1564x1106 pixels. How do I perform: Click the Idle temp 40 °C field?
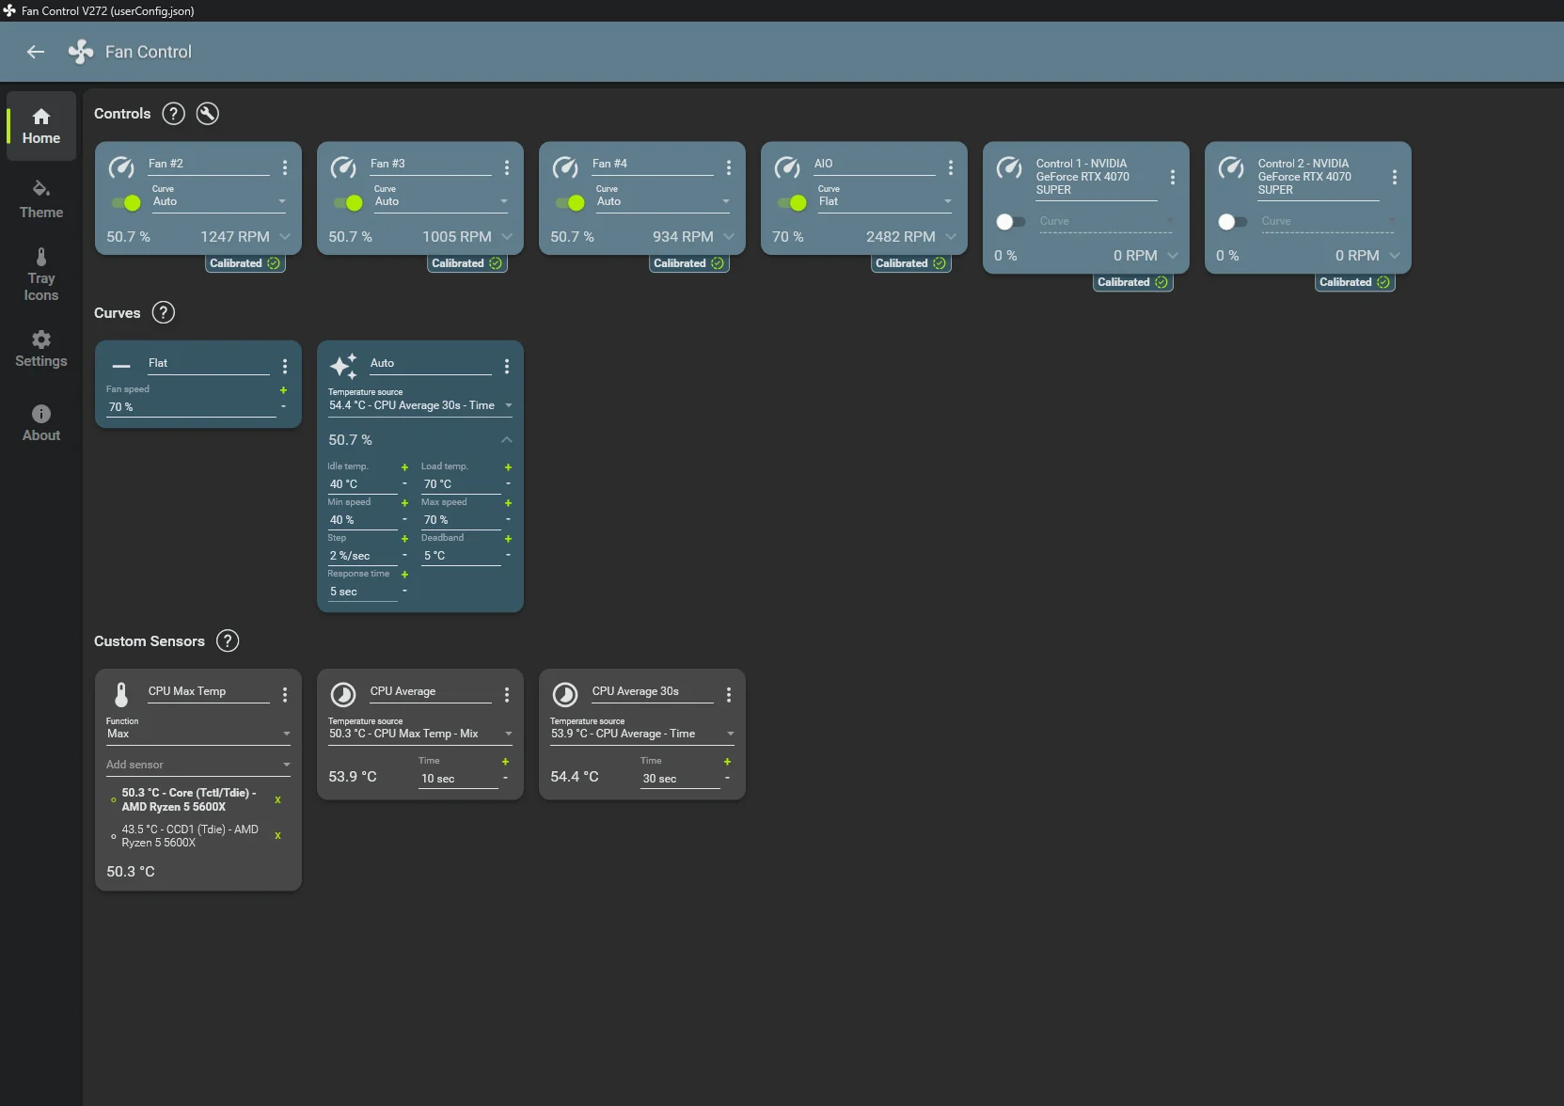[x=362, y=484]
